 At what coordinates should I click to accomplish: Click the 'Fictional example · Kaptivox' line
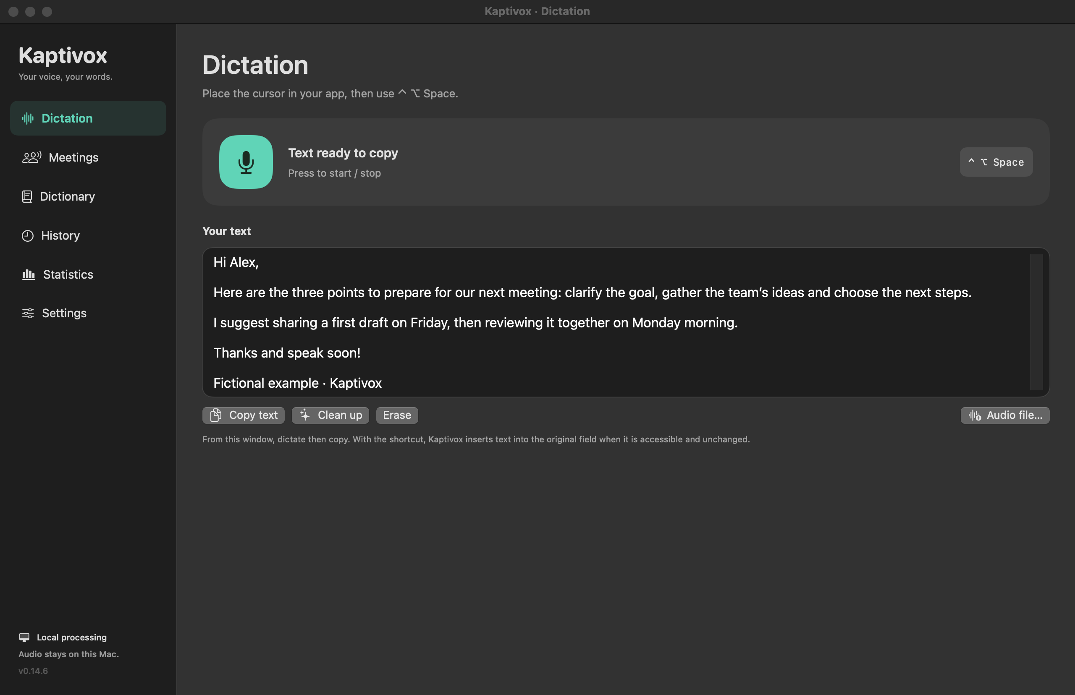click(x=298, y=383)
